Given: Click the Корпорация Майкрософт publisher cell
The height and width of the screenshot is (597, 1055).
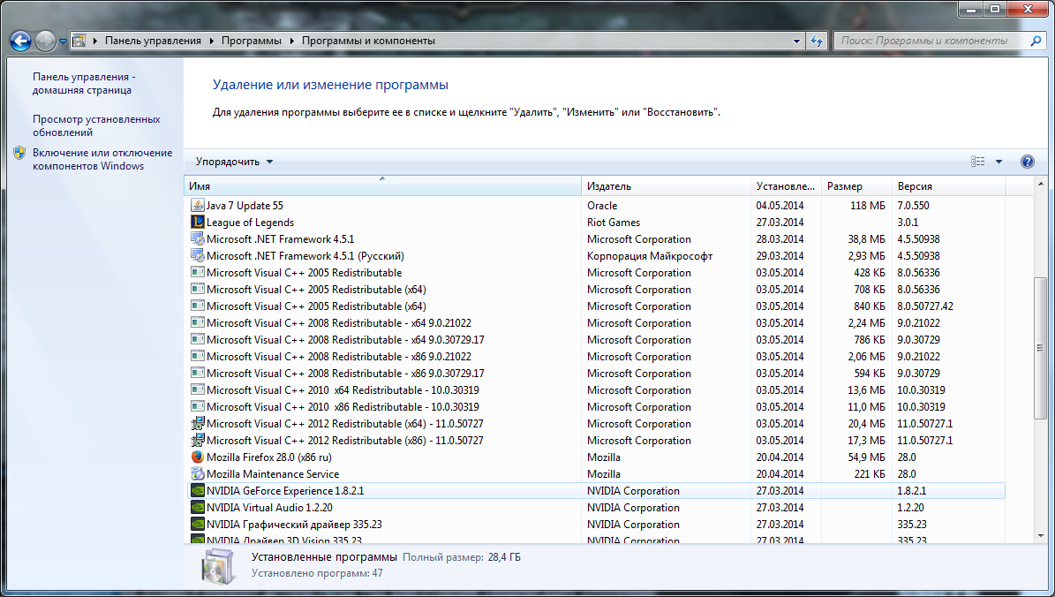Looking at the screenshot, I should pyautogui.click(x=649, y=256).
